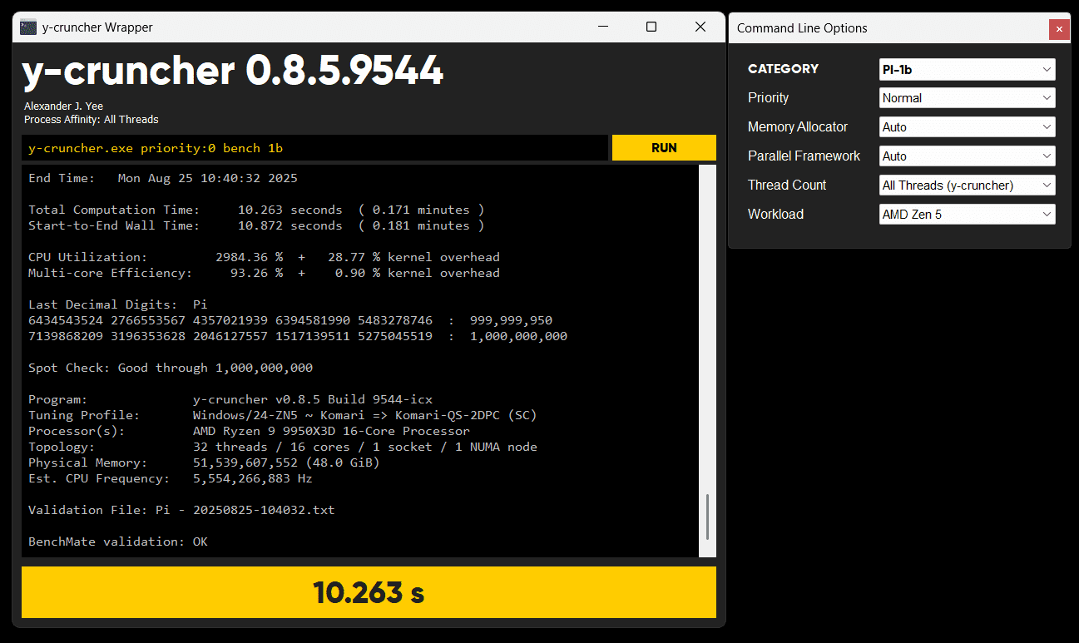The height and width of the screenshot is (643, 1079).
Task: Close the y-cruncher Wrapper window
Action: point(700,27)
